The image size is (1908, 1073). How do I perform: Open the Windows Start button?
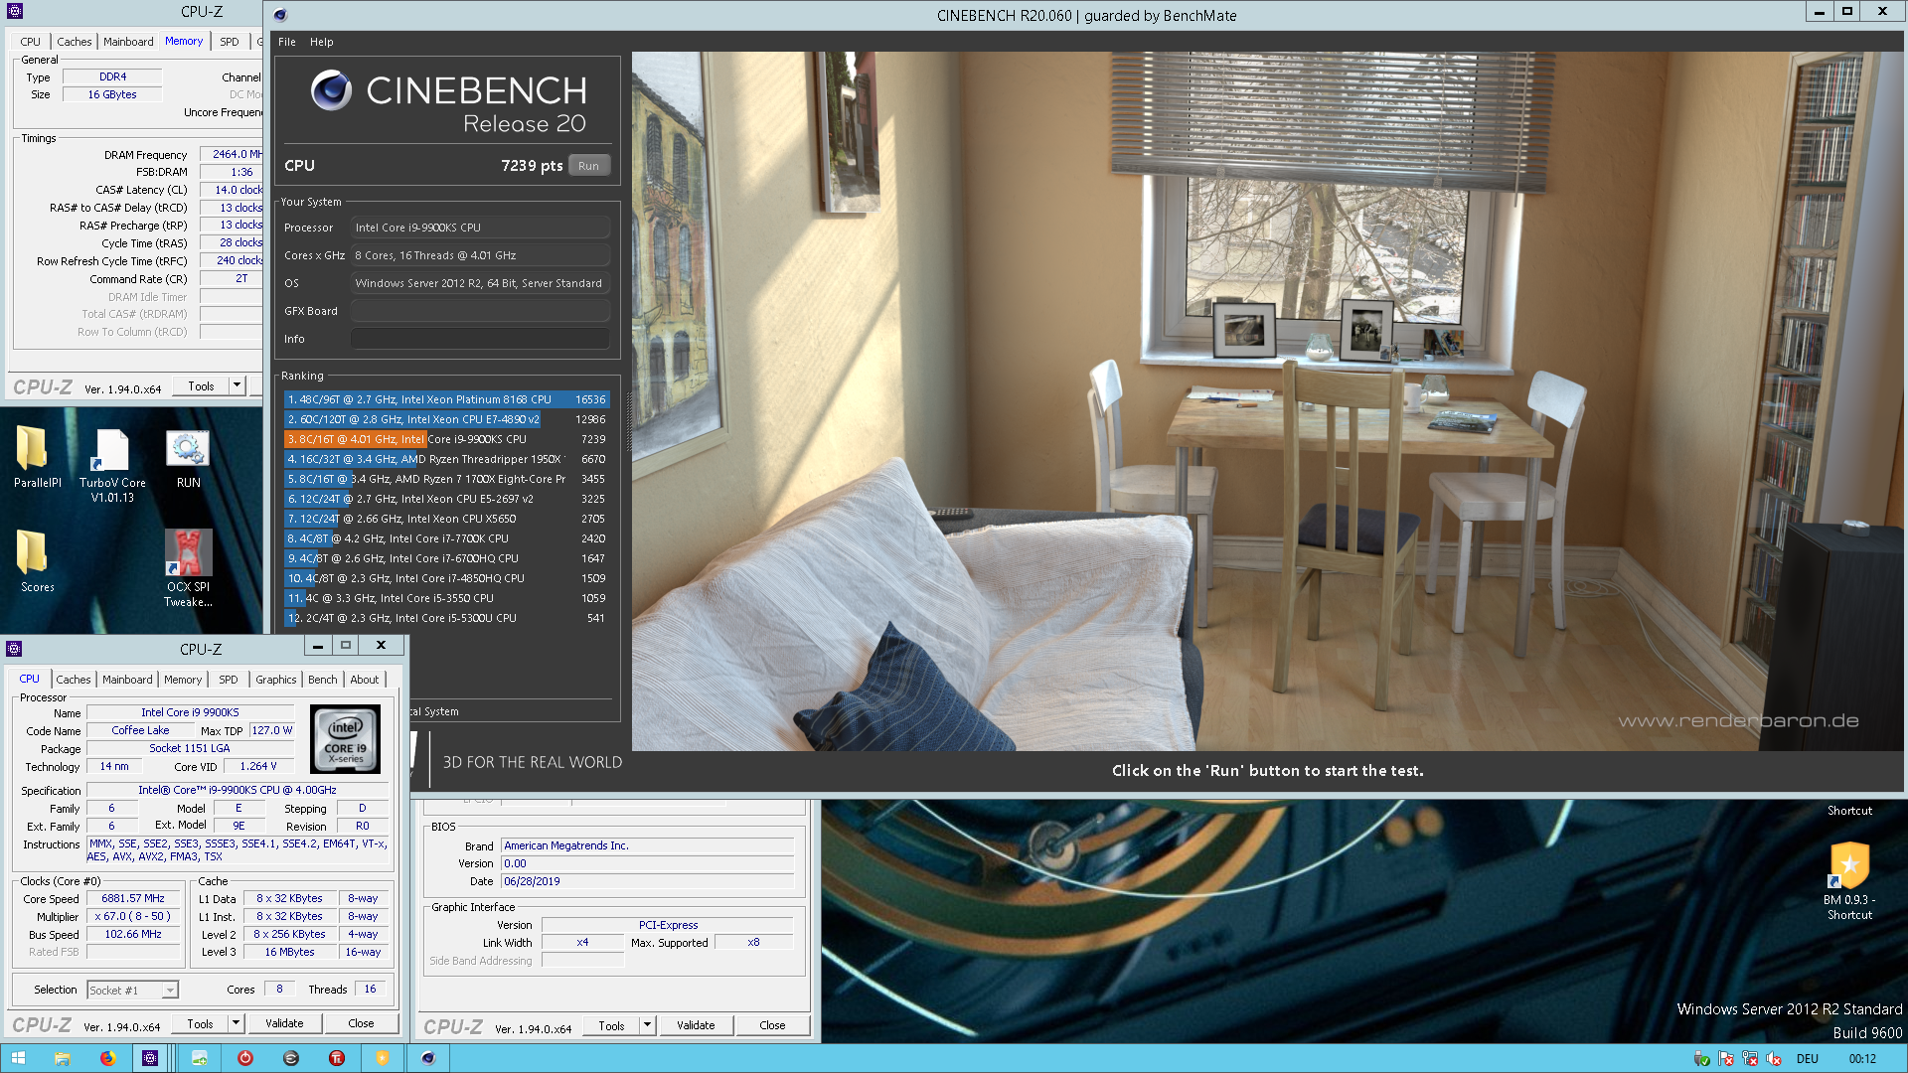pyautogui.click(x=18, y=1058)
